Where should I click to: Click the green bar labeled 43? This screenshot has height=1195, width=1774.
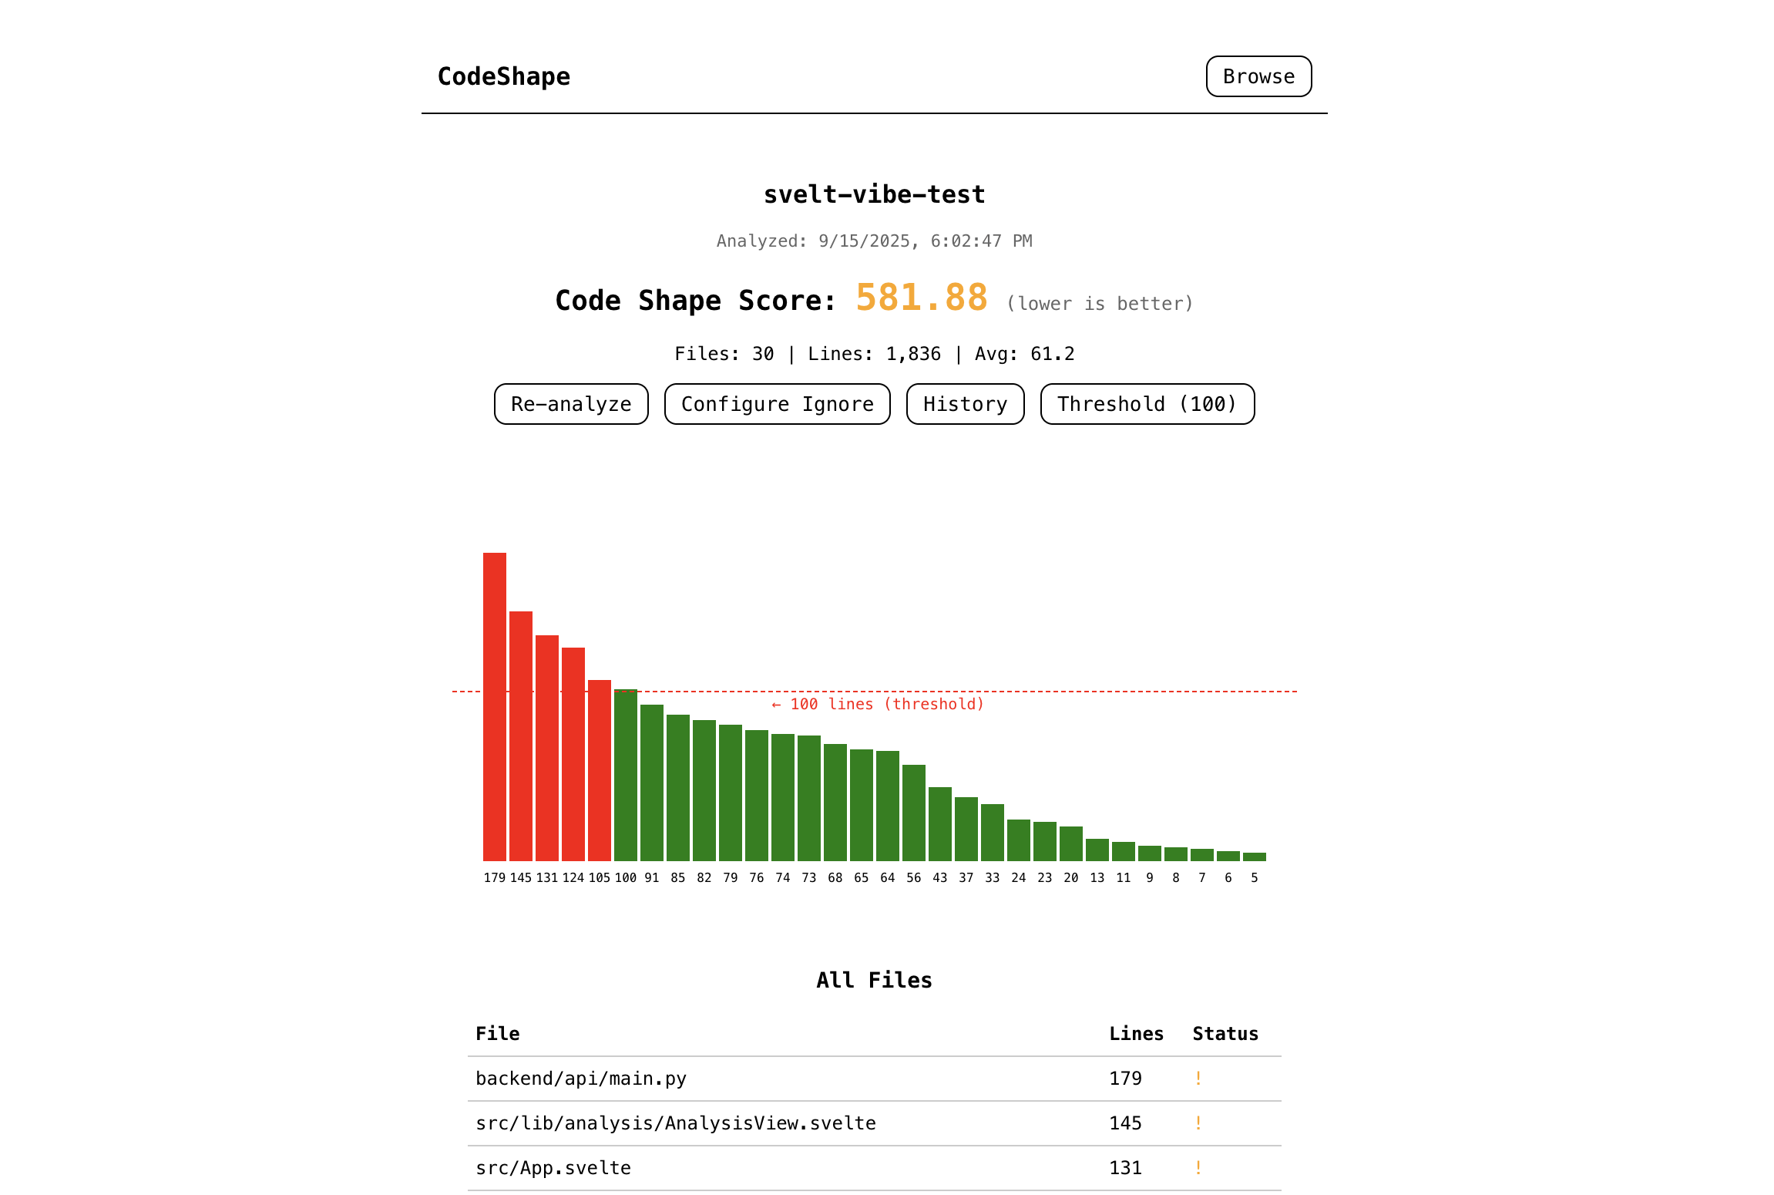click(940, 823)
